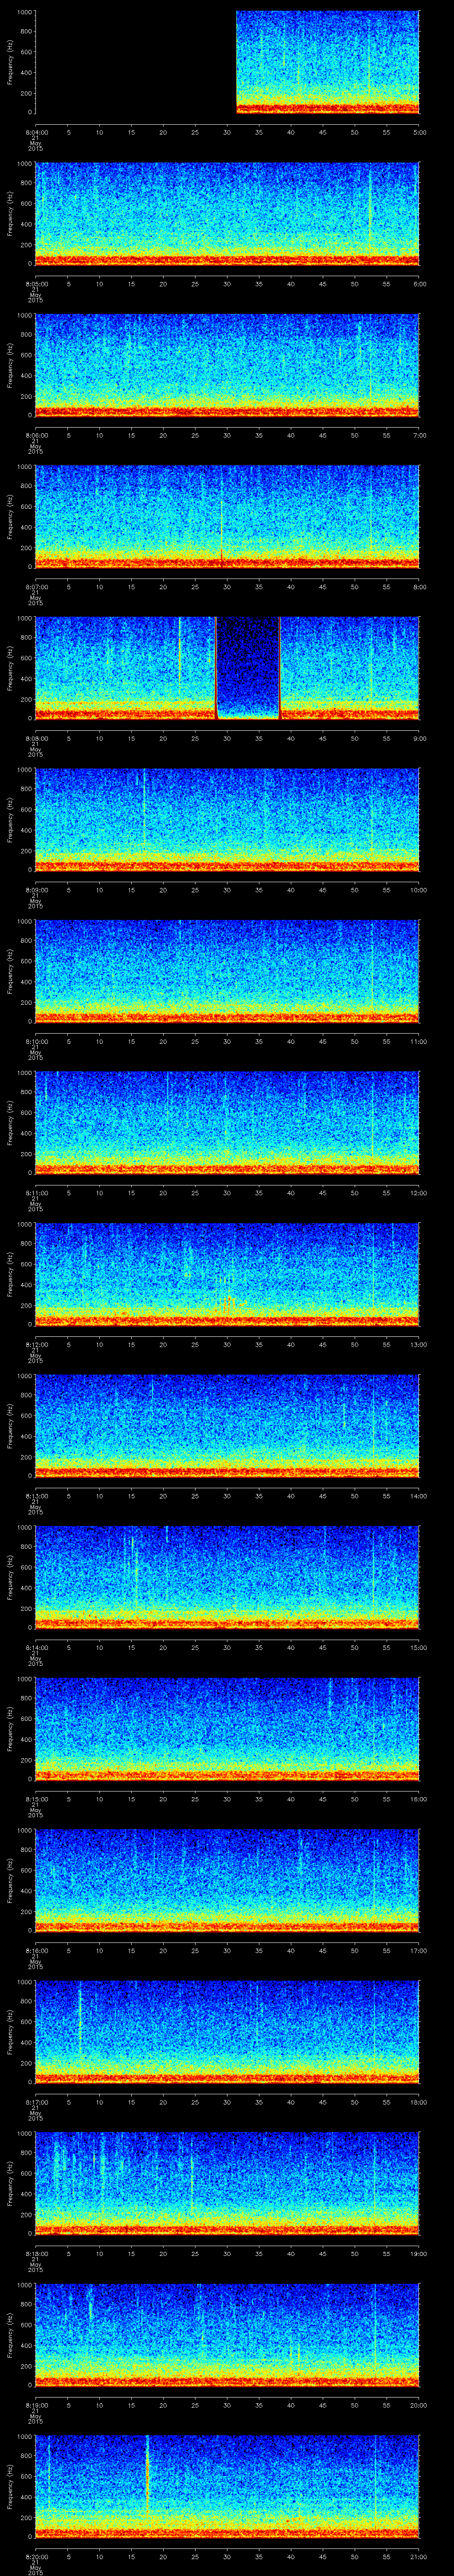Click the 9:00 end time label
The height and width of the screenshot is (2576, 454).
(x=419, y=738)
